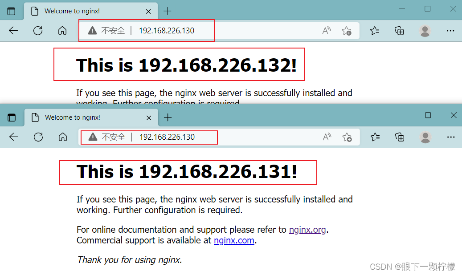Click heading This is 192.168.226.131!
462x275 pixels.
coord(187,171)
